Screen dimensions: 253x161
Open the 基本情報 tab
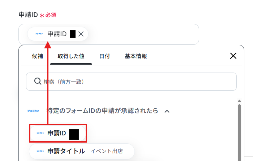point(136,56)
